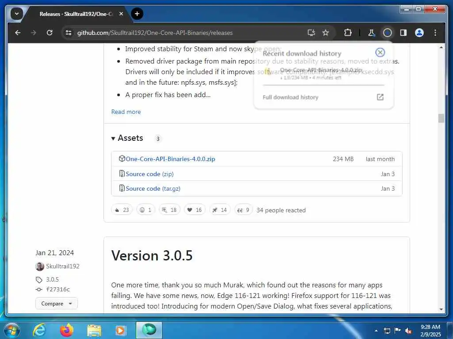The height and width of the screenshot is (339, 453).
Task: Open a new tab with plus button
Action: [137, 14]
